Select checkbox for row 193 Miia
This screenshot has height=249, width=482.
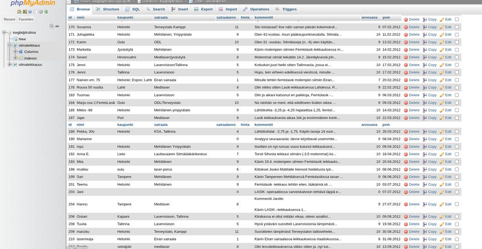(x=457, y=162)
